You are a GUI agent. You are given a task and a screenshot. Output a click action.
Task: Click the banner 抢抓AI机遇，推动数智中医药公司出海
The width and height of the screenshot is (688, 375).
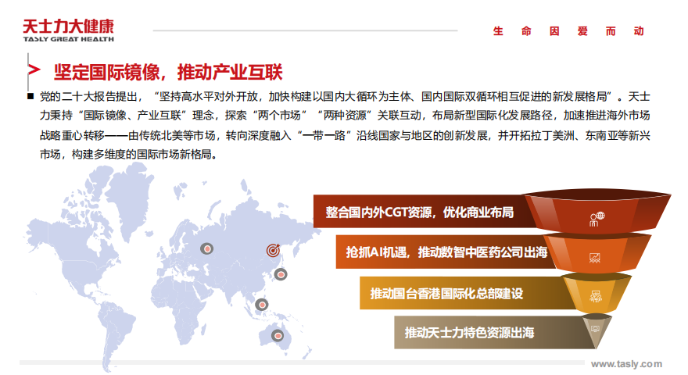pos(446,252)
